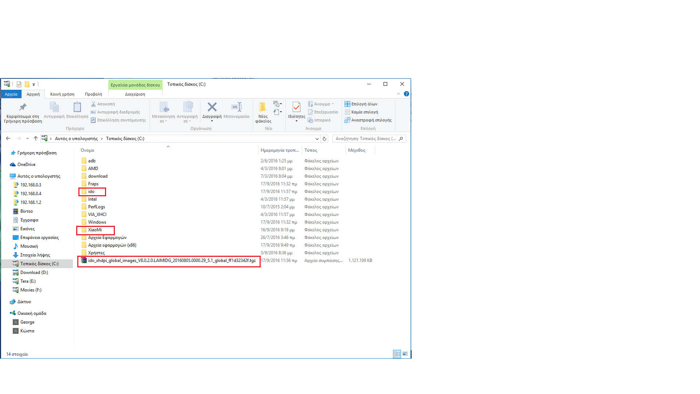
Task: Click Pin to Quick access (Καρφίτσωμα) icon
Action: 23,107
